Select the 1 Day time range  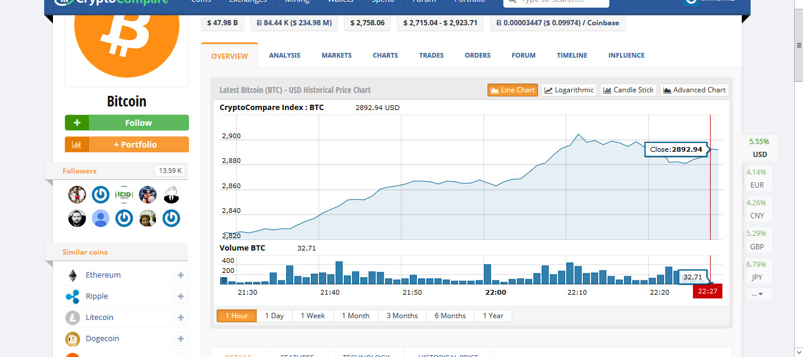click(x=274, y=316)
